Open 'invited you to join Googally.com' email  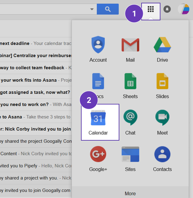[x=36, y=190]
